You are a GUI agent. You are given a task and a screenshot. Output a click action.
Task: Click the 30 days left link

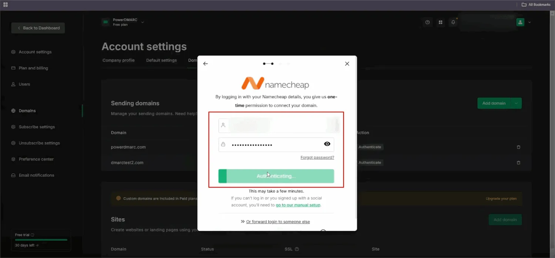coord(27,245)
